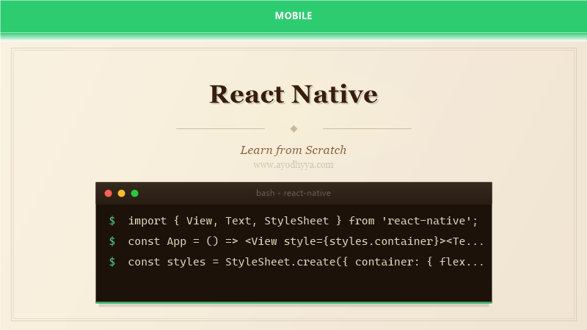Click the yellow minimize dot in terminal

(121, 193)
